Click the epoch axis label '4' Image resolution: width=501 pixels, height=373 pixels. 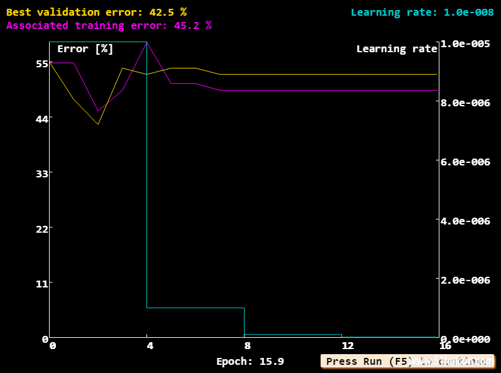(150, 345)
